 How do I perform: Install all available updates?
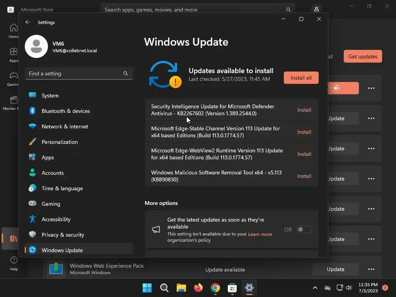click(301, 78)
